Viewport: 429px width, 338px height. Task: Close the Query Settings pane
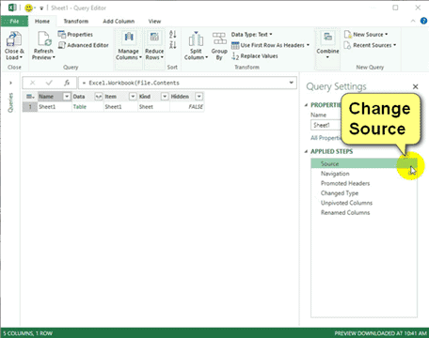(x=416, y=86)
